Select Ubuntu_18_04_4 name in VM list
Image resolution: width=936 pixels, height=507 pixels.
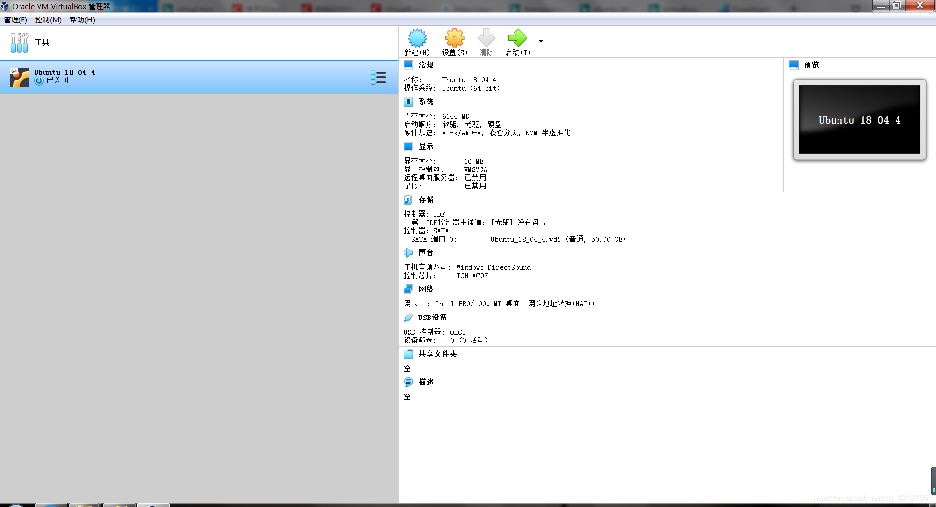(64, 72)
